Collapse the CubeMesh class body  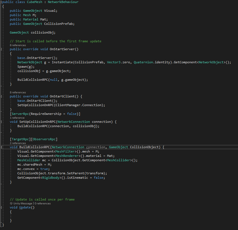[x=1, y=2]
